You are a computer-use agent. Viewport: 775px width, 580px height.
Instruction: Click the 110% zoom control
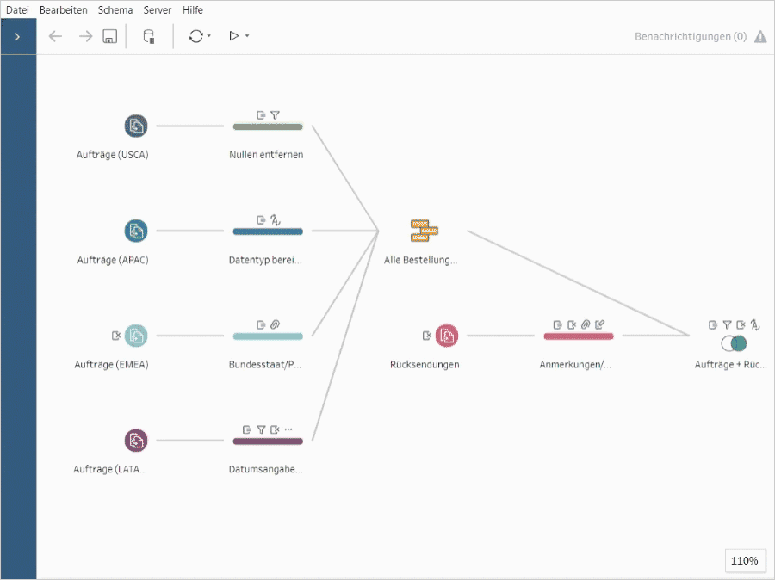click(744, 560)
